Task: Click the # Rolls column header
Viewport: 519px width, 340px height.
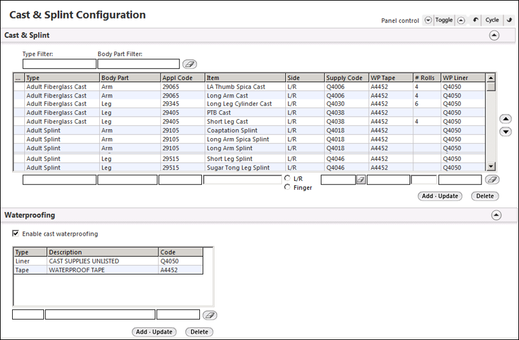Action: coord(427,78)
